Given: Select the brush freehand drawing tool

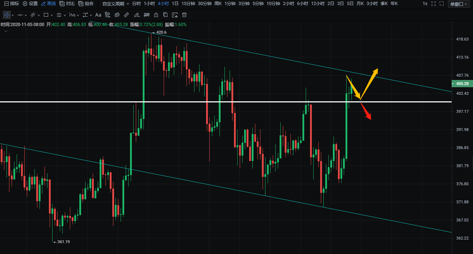Looking at the screenshot, I should (x=137, y=15).
